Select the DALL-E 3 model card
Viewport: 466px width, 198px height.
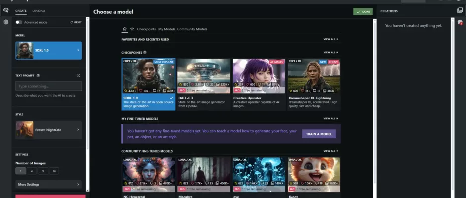click(204, 84)
